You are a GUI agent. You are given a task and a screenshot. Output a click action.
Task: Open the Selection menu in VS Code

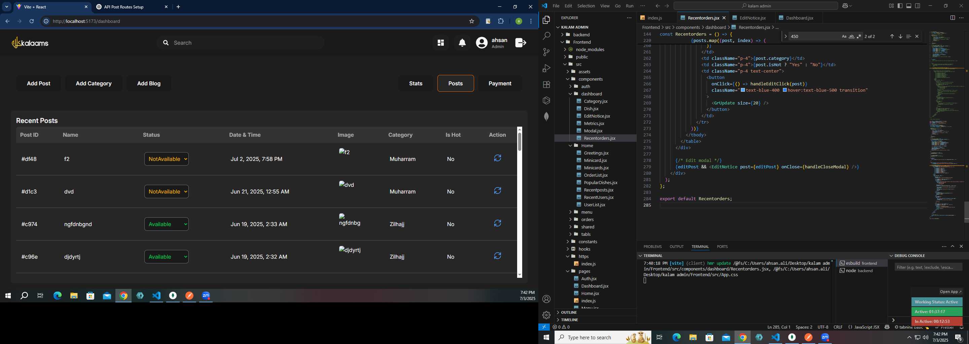click(586, 6)
